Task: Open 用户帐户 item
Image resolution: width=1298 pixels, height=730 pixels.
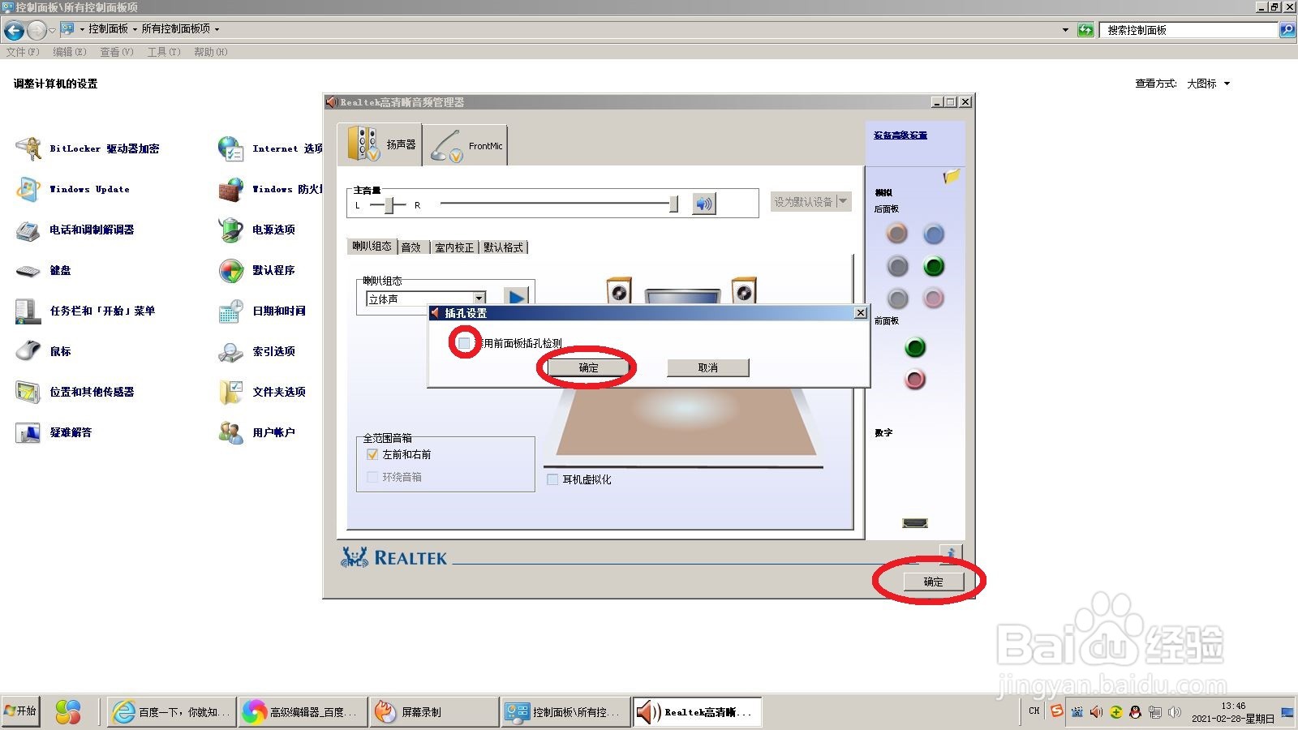Action: (x=256, y=432)
